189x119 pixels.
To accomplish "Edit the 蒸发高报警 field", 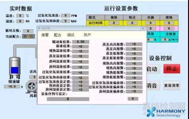I will (134, 49).
